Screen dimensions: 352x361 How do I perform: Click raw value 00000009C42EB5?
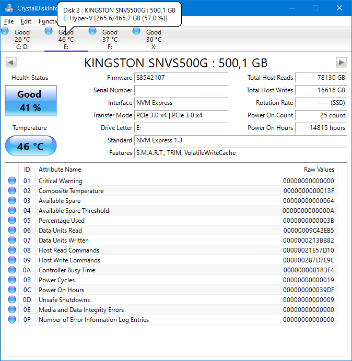click(309, 231)
